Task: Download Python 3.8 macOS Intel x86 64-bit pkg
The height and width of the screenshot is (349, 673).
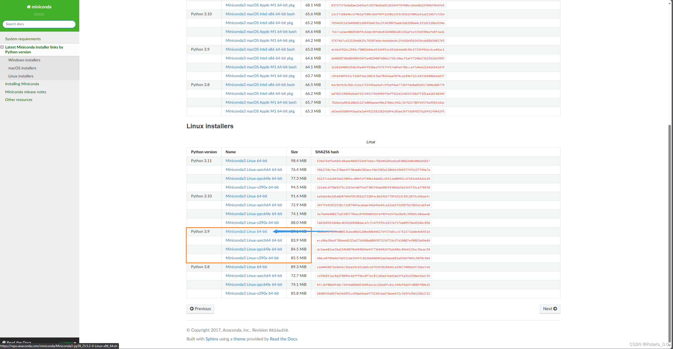Action: point(259,93)
